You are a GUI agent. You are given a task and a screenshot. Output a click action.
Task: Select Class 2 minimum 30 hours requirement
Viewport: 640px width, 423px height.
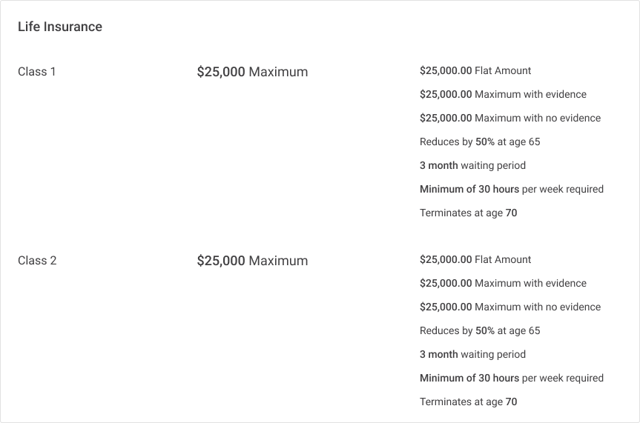(512, 378)
